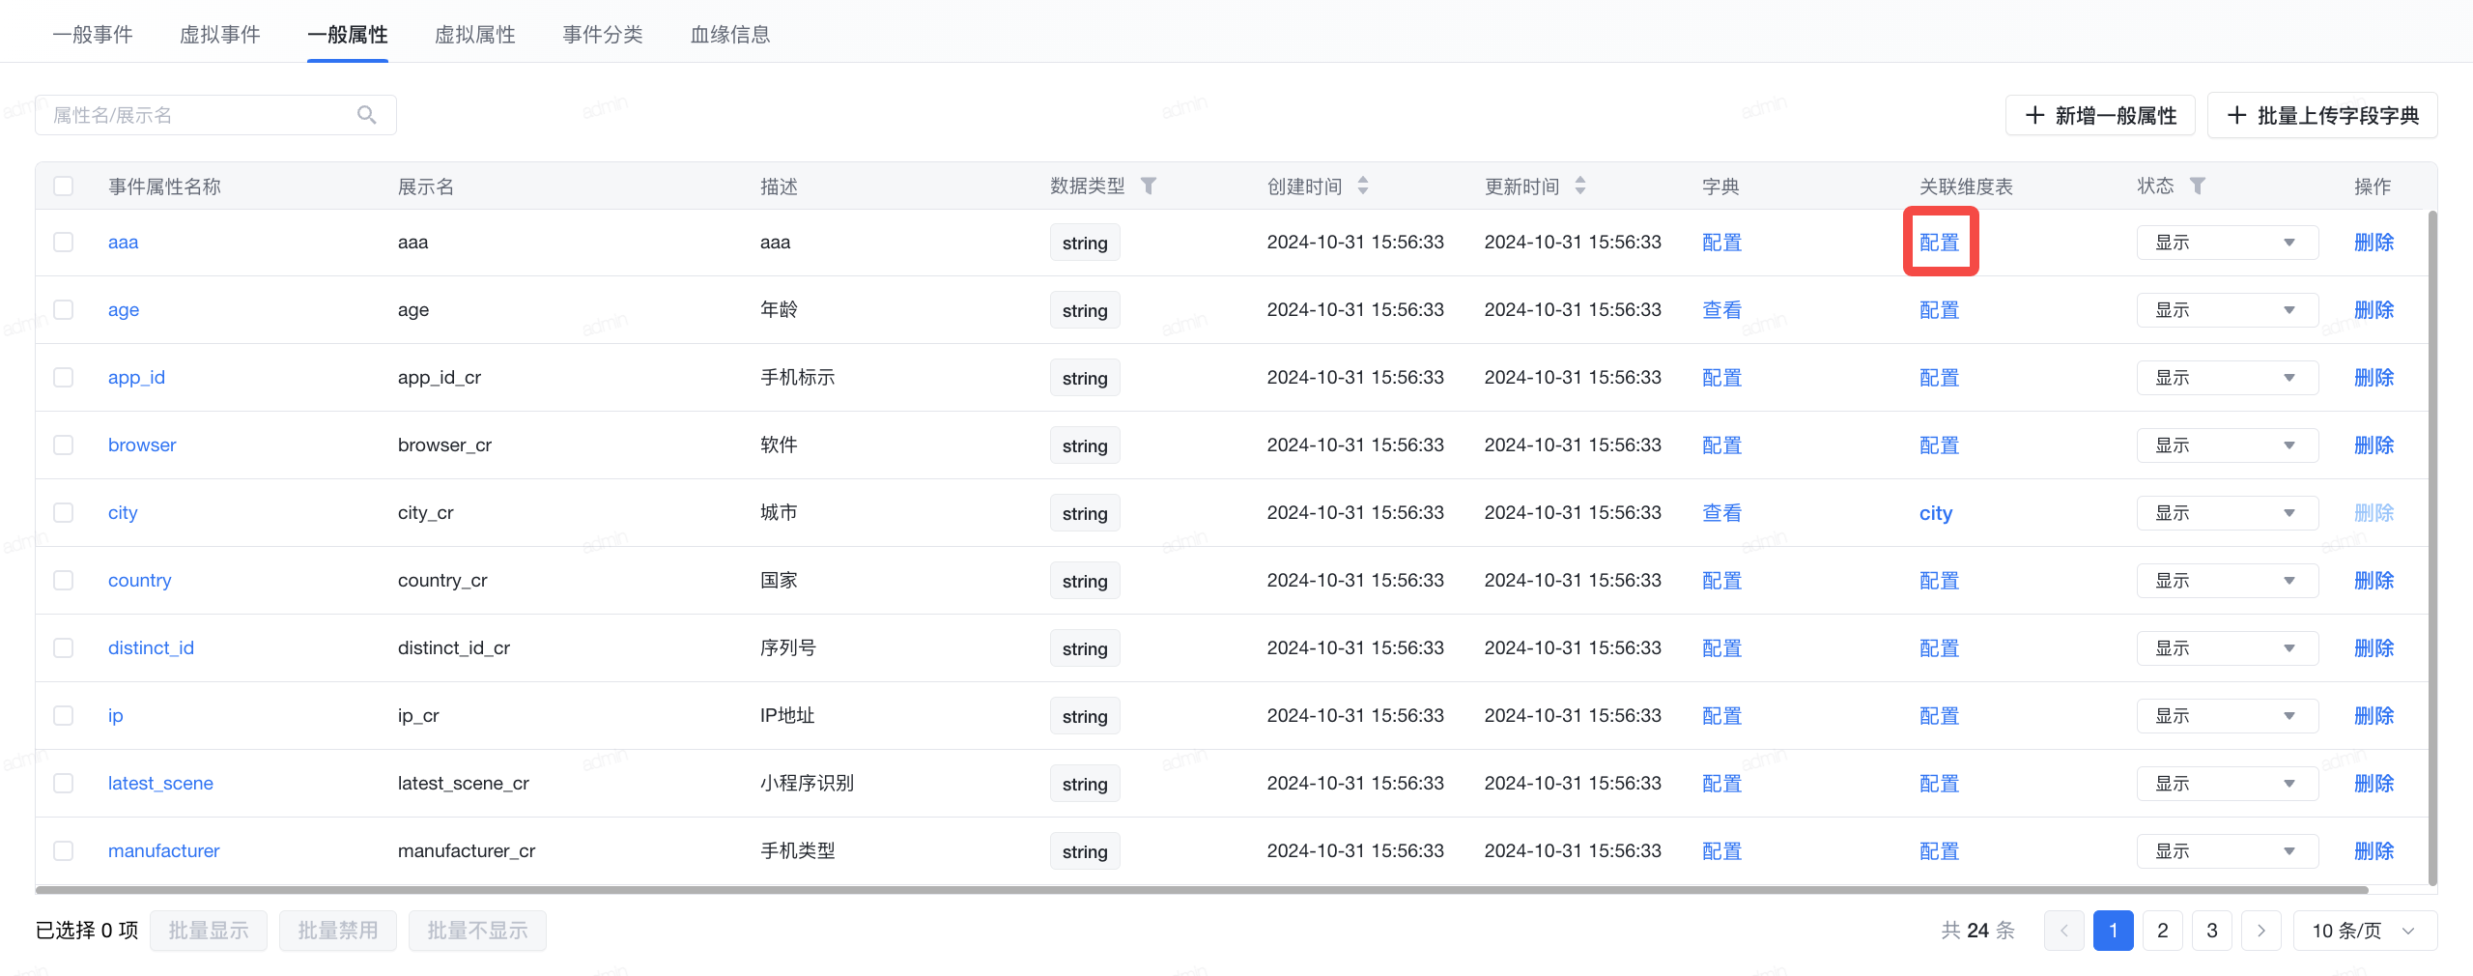Switch to the 虚拟属性 tab
The width and height of the screenshot is (2473, 976).
click(x=475, y=35)
